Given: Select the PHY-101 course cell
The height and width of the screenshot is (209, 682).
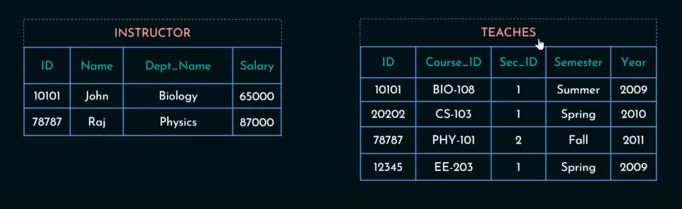Looking at the screenshot, I should point(453,140).
